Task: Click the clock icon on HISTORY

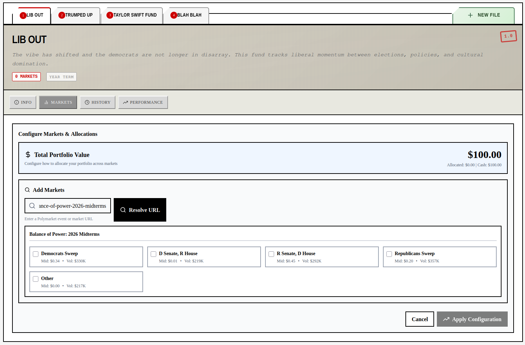Action: pos(87,102)
